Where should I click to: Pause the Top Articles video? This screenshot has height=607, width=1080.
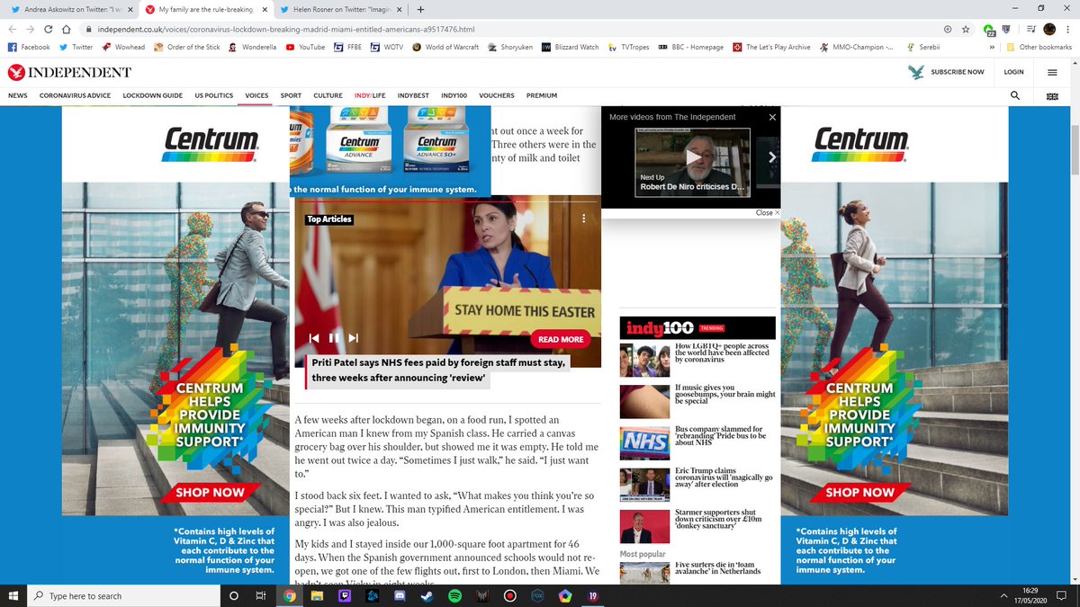[334, 338]
